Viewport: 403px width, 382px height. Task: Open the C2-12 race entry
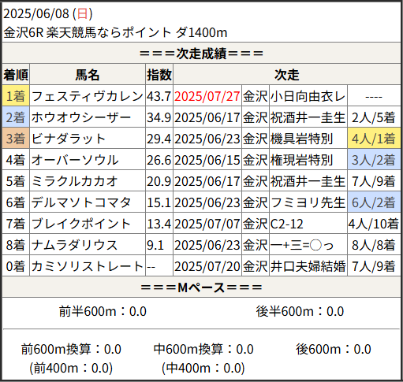tap(287, 224)
